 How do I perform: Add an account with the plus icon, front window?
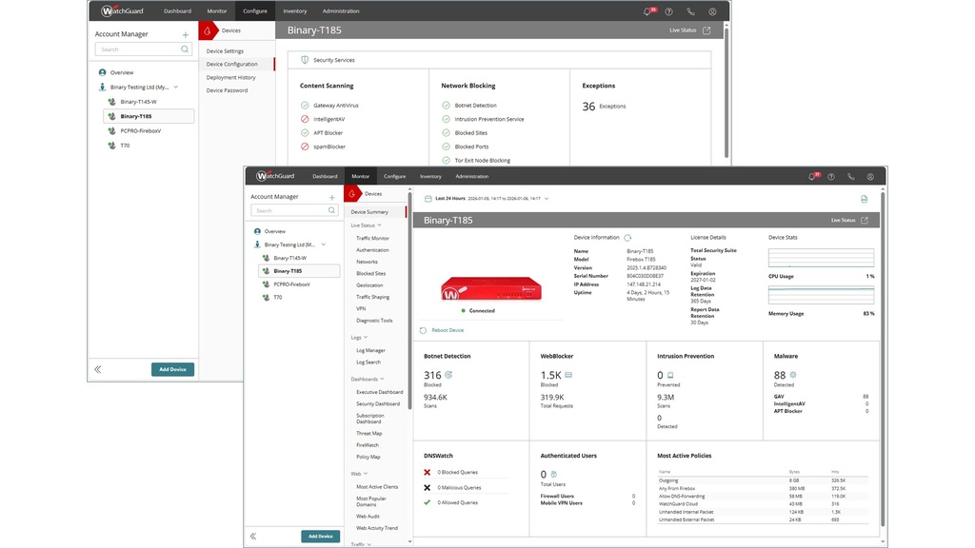coord(332,197)
